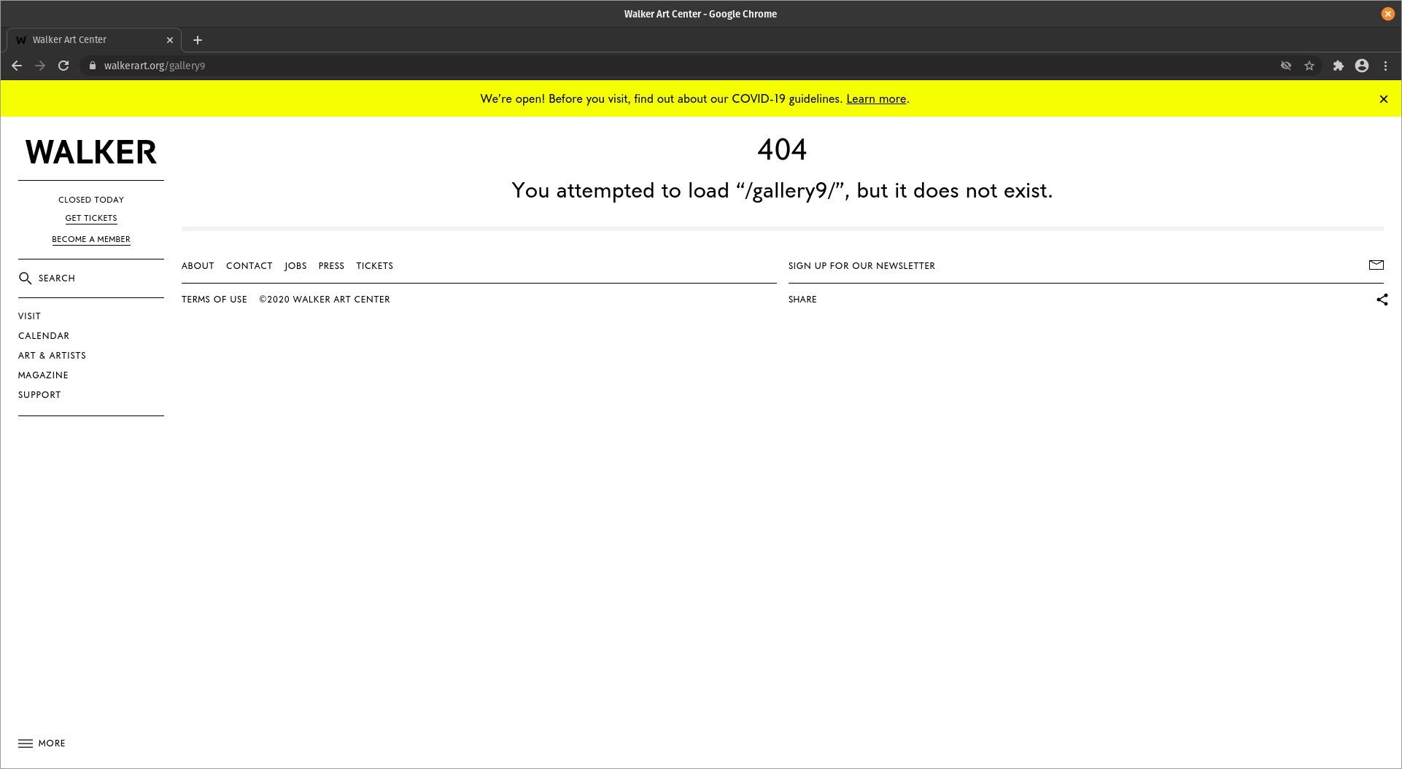Click the browser forward arrow

coord(40,66)
